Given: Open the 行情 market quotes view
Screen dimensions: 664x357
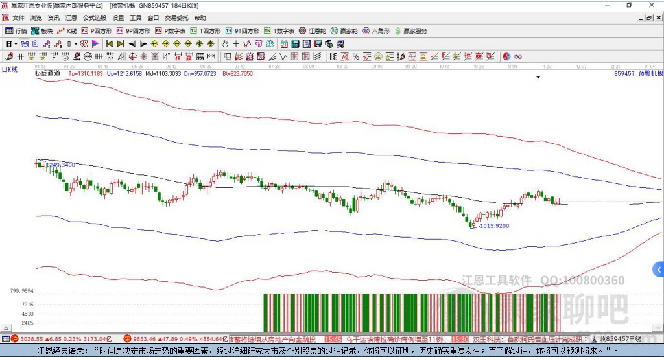Looking at the screenshot, I should [x=16, y=30].
